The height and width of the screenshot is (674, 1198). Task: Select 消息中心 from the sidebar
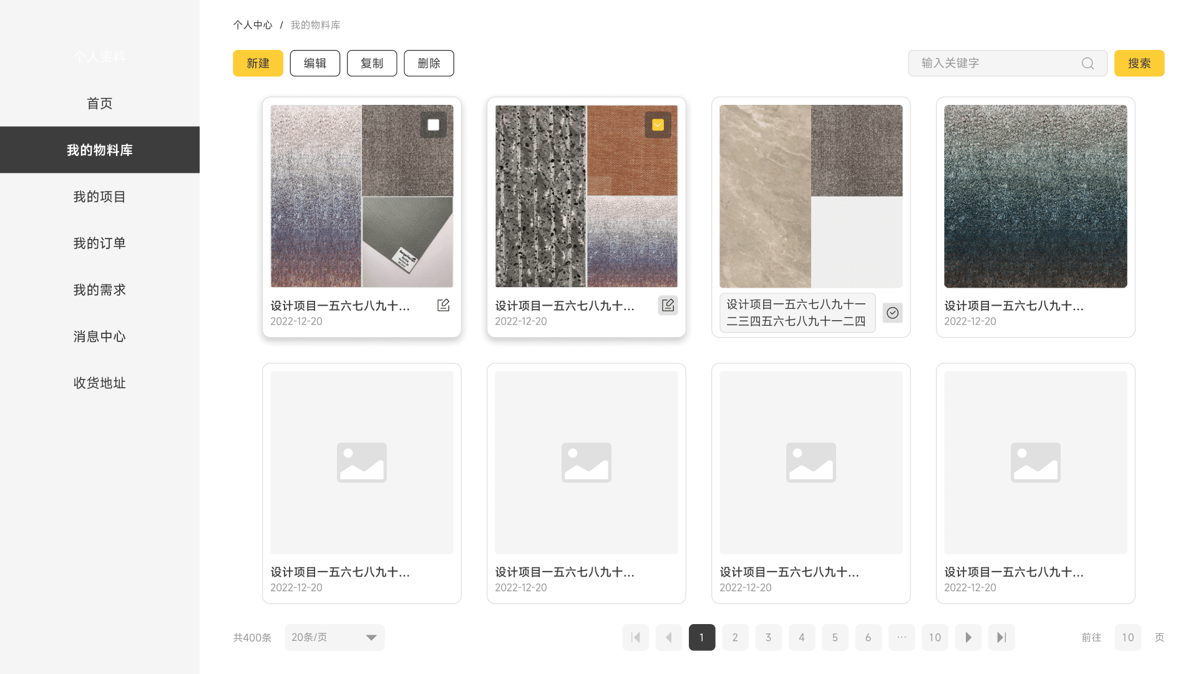click(100, 336)
